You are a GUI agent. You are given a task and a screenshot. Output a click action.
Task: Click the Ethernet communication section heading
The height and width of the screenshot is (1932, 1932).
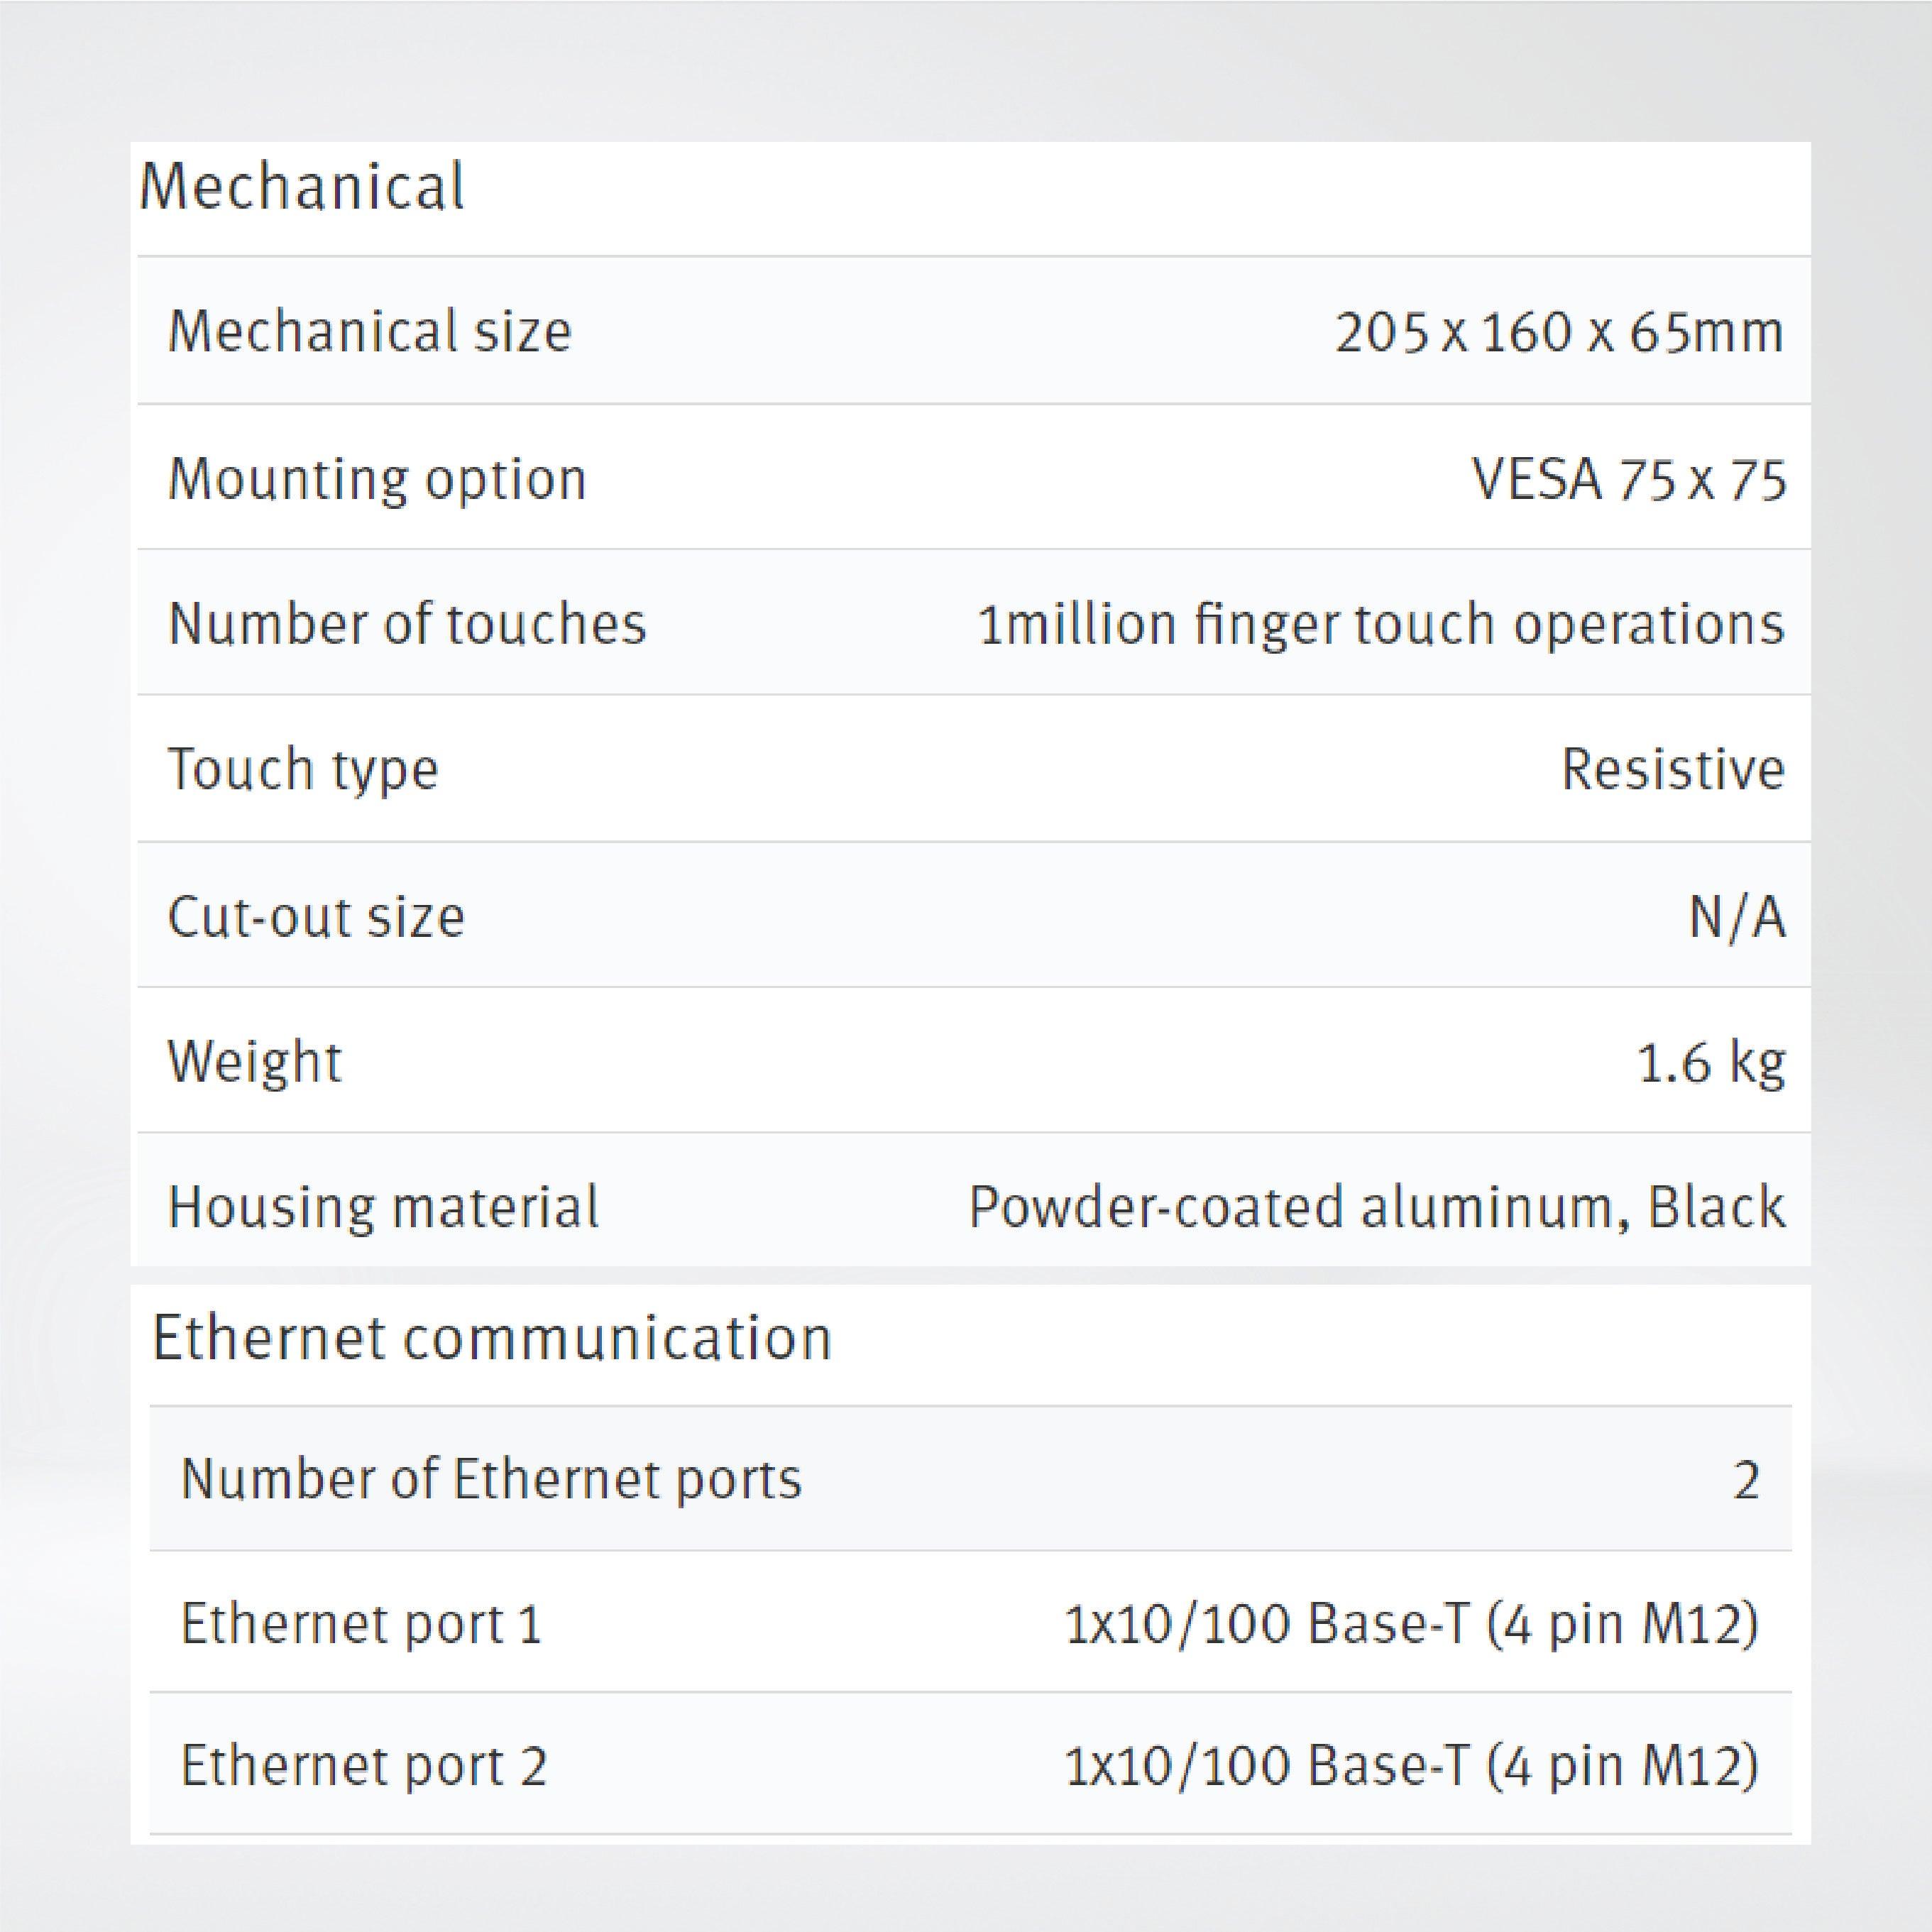pyautogui.click(x=491, y=1338)
